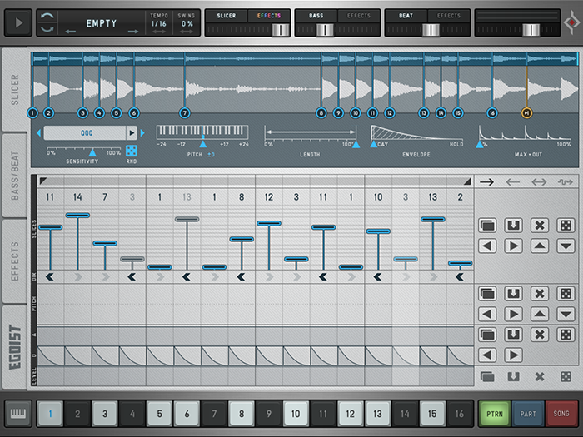Select random wave direction mode
The image size is (583, 437).
pos(566,181)
